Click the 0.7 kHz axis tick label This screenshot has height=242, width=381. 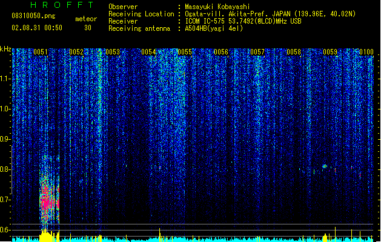(x=5, y=200)
